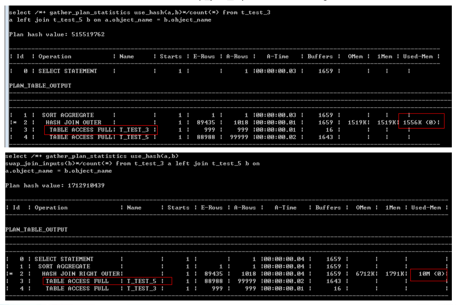Click 'SELECT STATEMENT' in plan 515519762
The width and height of the screenshot is (456, 305).
point(68,71)
